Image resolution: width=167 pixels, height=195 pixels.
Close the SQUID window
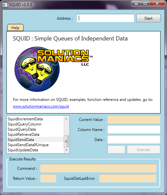pos(157,3)
